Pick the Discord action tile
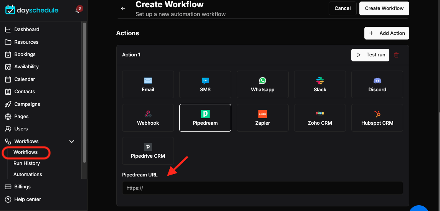The image size is (440, 211). click(x=377, y=84)
